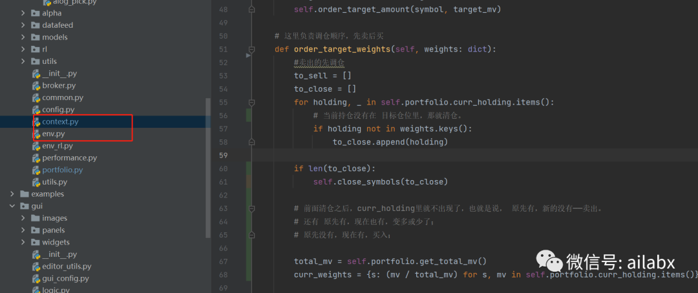
Task: Place cursor on empty line 59
Action: coord(474,155)
